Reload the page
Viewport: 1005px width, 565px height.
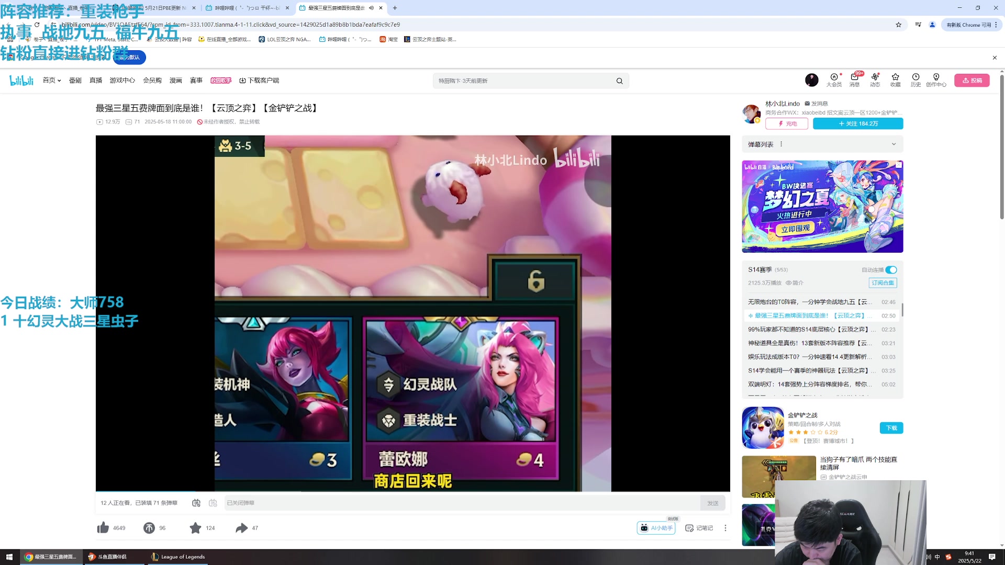37,25
